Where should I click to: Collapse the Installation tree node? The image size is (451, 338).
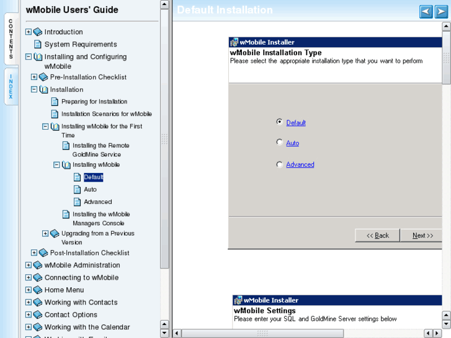click(x=34, y=89)
